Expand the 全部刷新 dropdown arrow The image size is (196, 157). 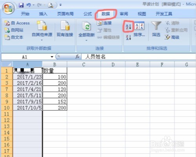pyautogui.click(x=86, y=40)
